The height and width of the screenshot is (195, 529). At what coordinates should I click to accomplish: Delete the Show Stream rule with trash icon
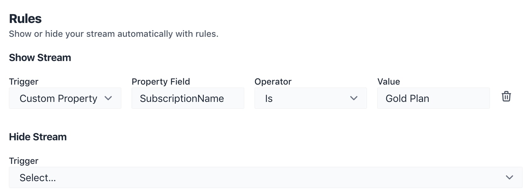coord(506,97)
